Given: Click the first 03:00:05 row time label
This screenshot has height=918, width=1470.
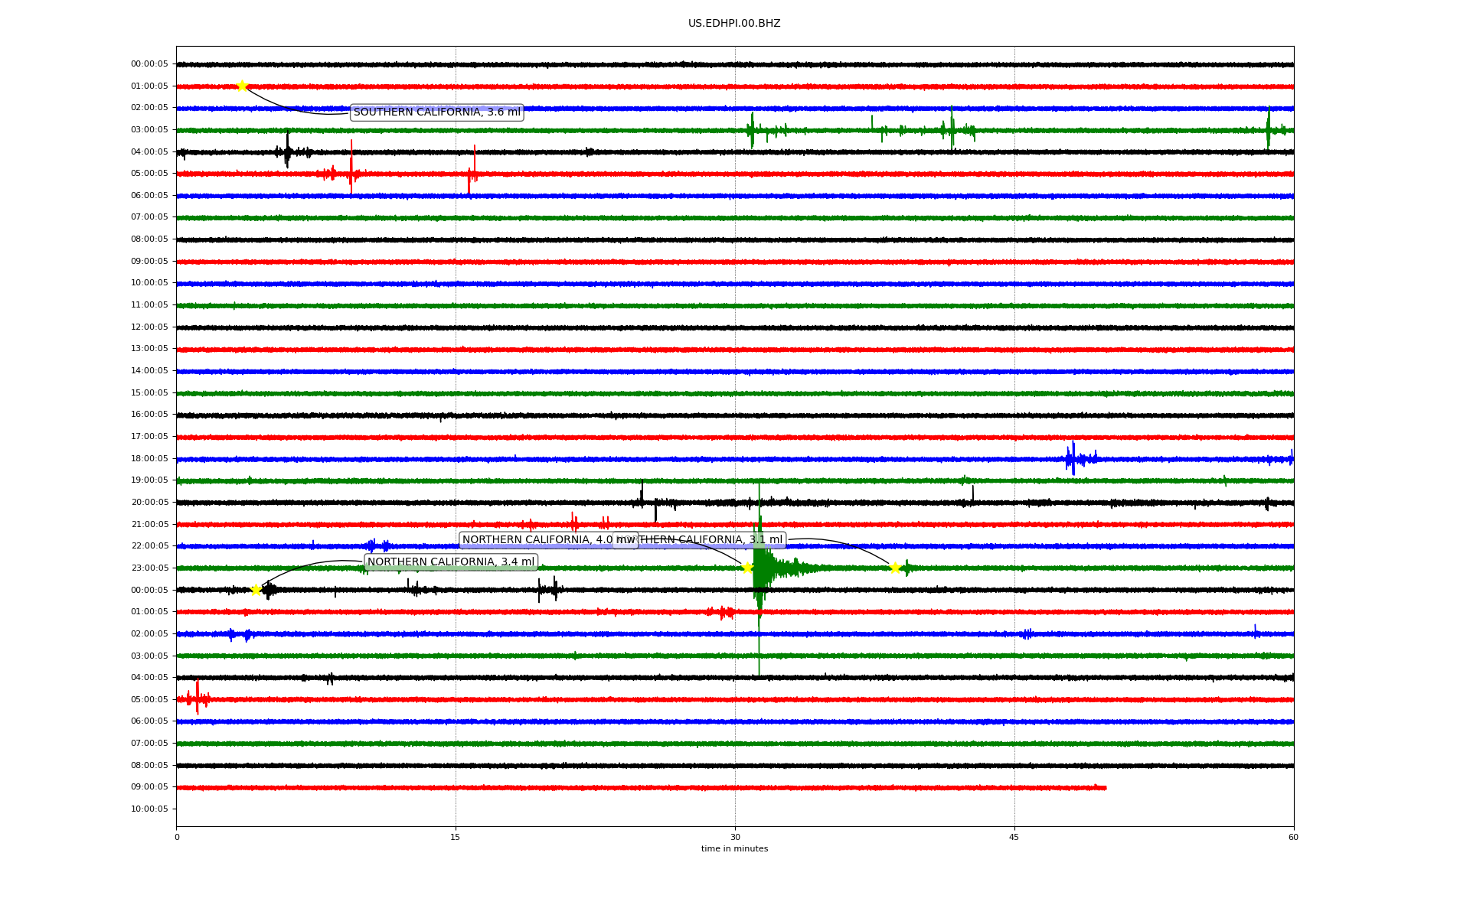Looking at the screenshot, I should [149, 130].
